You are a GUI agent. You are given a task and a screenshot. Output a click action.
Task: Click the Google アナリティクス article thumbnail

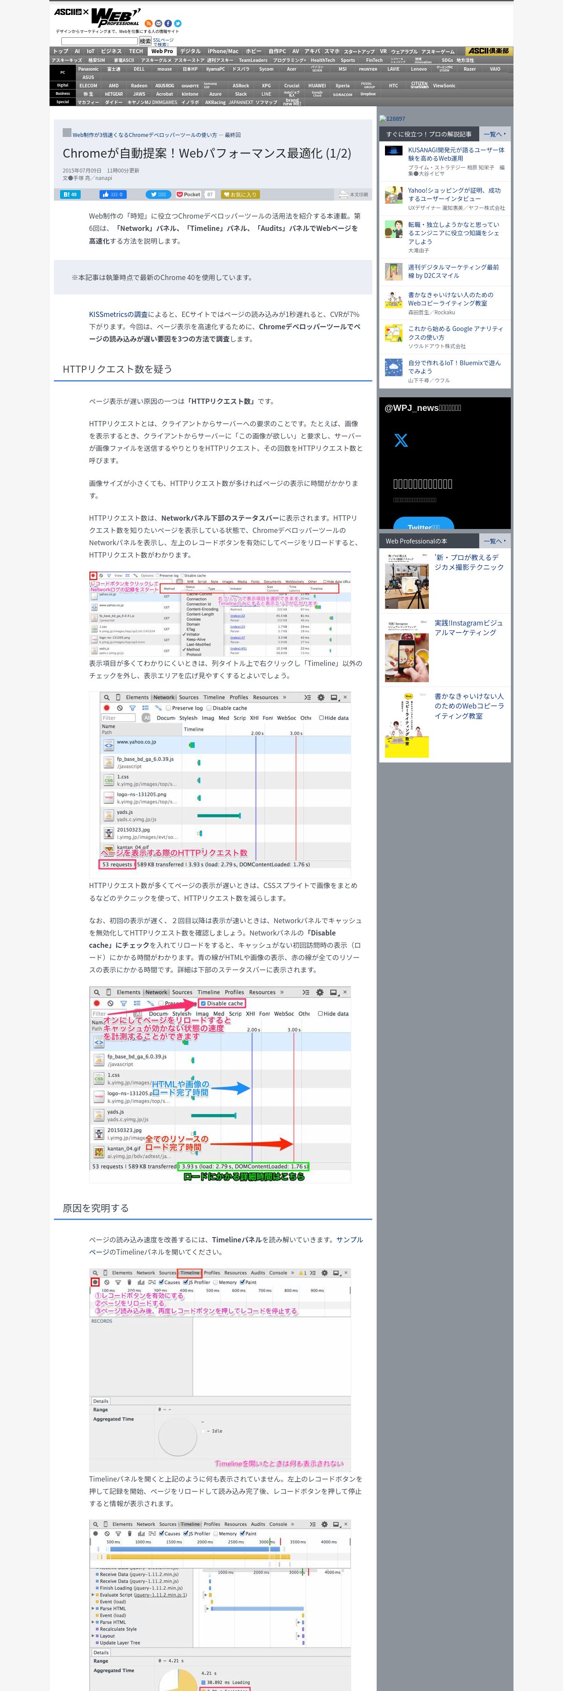click(393, 334)
